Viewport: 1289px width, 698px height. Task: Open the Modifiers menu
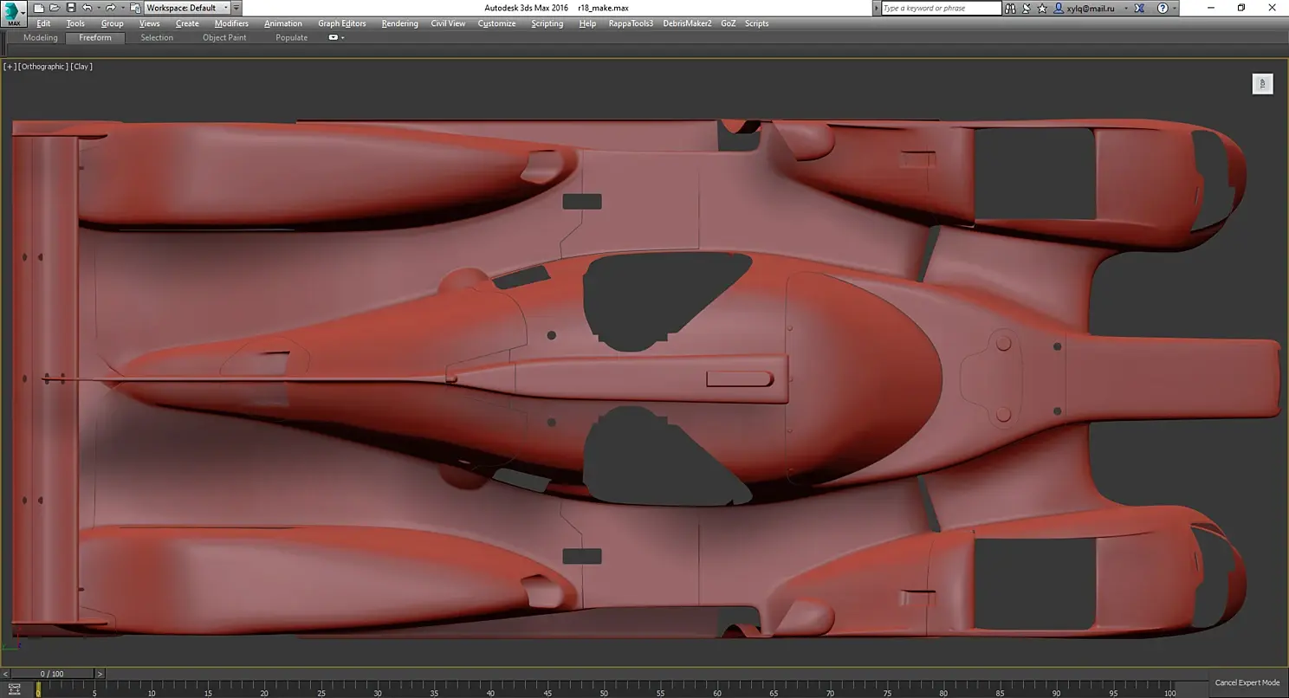(231, 23)
